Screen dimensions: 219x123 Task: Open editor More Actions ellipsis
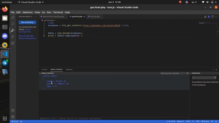pos(216,17)
